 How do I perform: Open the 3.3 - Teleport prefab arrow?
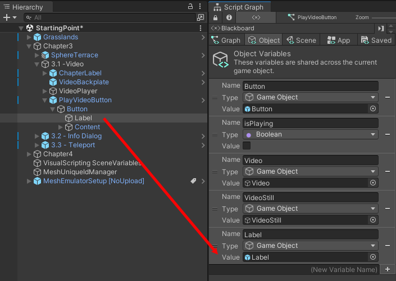tap(203, 146)
